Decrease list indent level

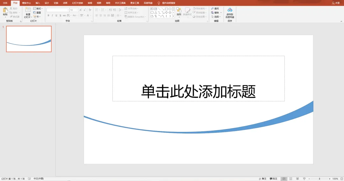[x=110, y=10]
